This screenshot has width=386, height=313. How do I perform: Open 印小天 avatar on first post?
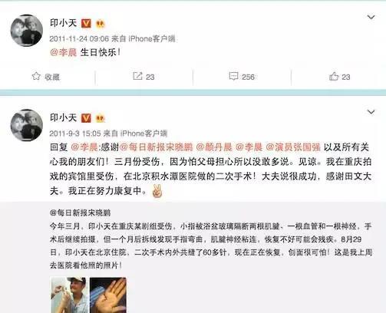coord(27,31)
